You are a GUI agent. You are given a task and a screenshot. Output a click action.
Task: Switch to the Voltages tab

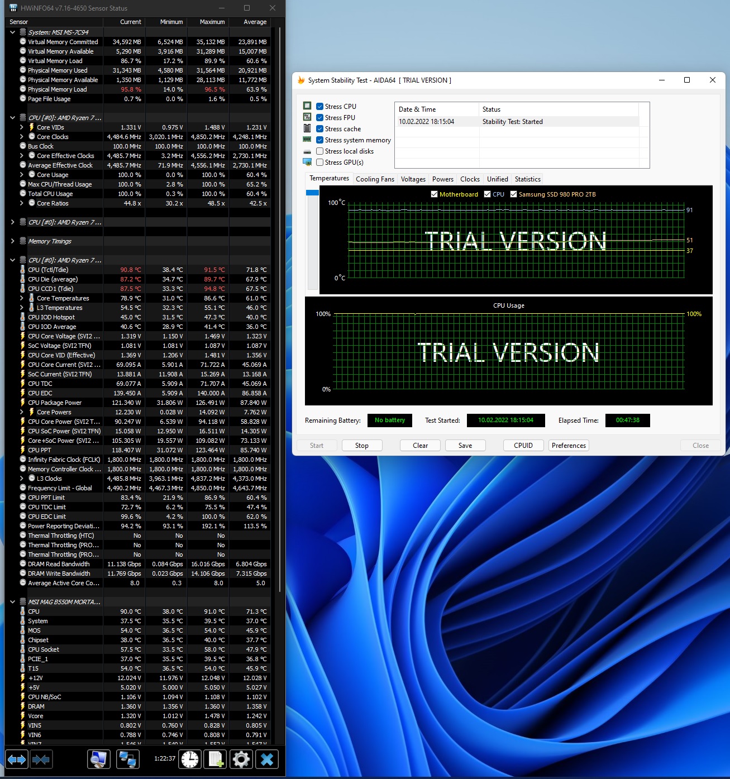pyautogui.click(x=413, y=179)
